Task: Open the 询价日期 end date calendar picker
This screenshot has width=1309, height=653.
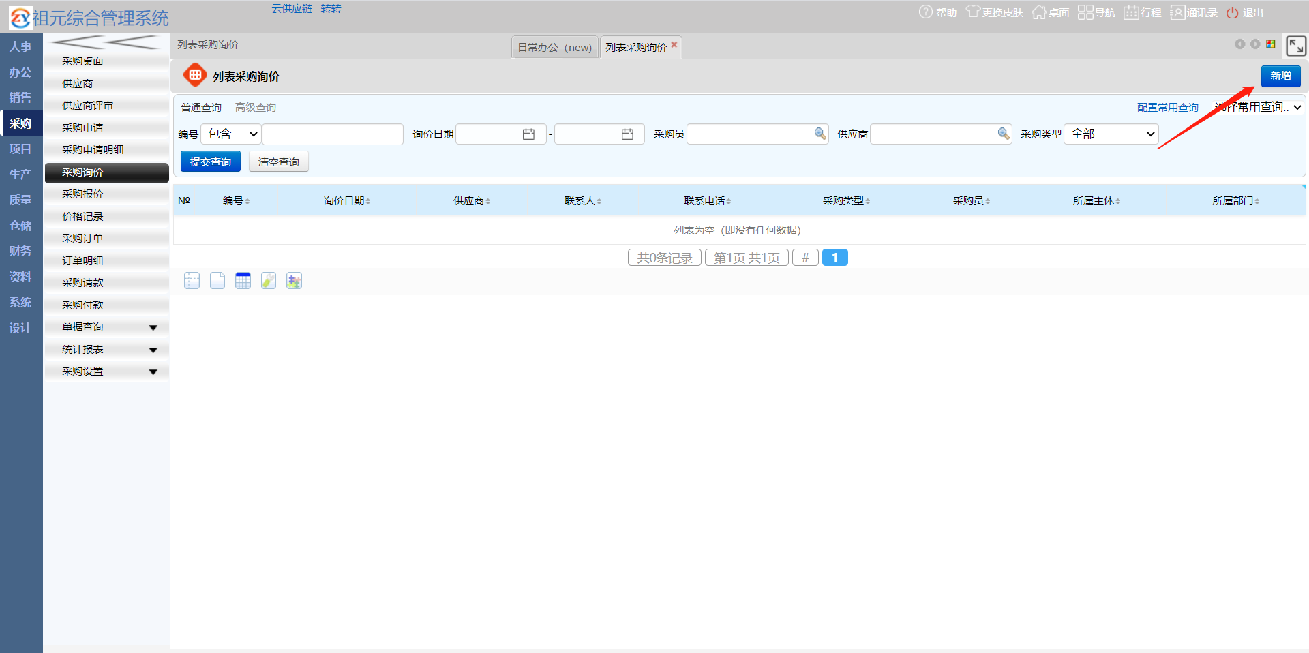Action: click(x=627, y=134)
